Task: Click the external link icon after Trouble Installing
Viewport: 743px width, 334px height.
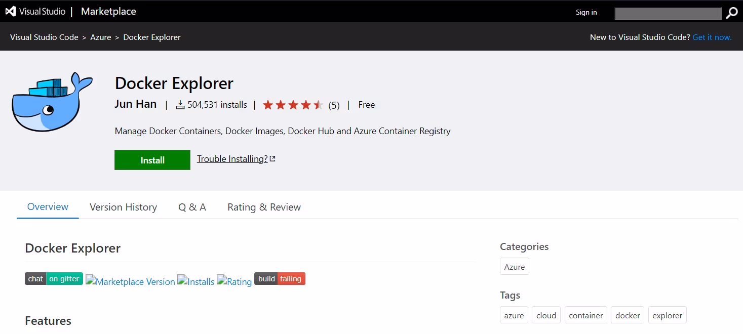Action: (x=272, y=159)
